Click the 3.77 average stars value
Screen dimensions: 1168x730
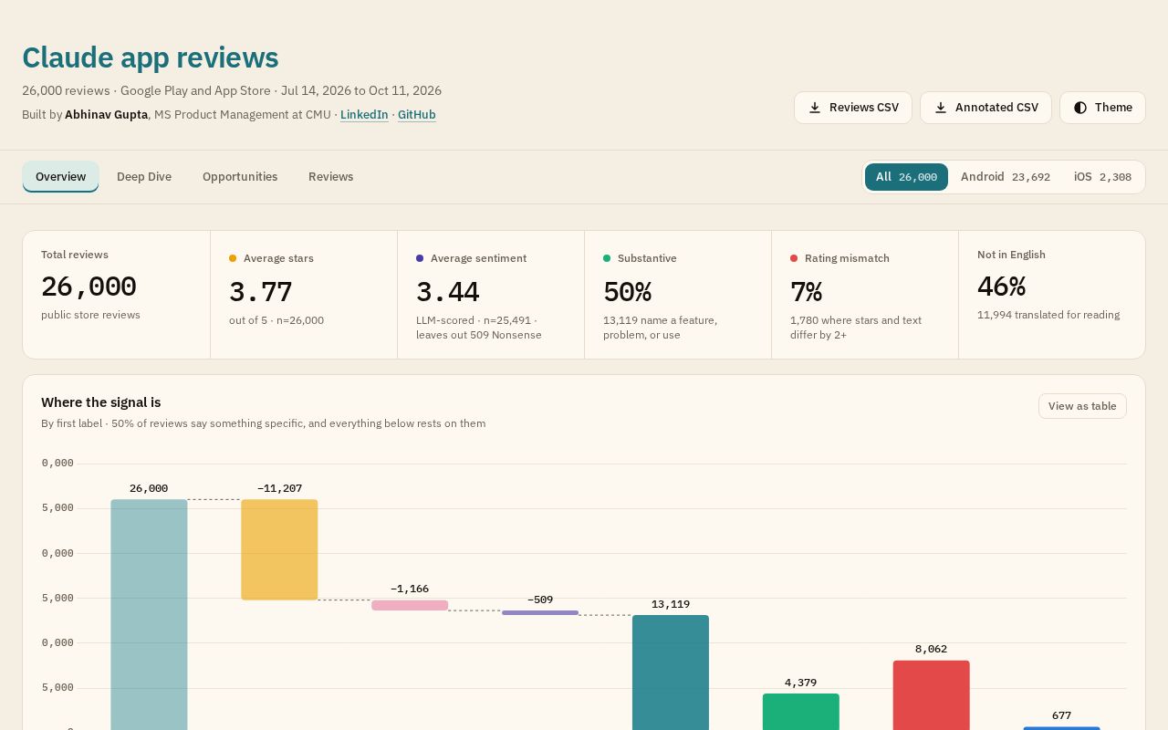[x=261, y=292]
